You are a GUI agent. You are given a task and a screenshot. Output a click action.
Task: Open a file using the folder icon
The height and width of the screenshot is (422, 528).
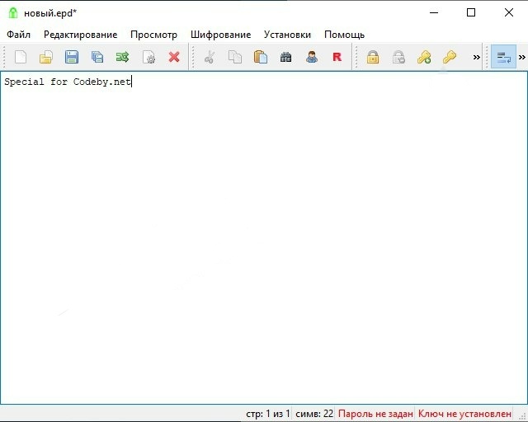tap(46, 57)
